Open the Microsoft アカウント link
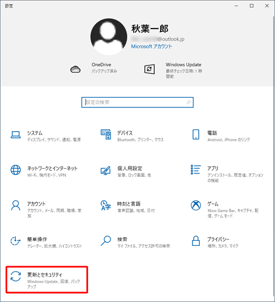The image size is (275, 302). [x=151, y=46]
